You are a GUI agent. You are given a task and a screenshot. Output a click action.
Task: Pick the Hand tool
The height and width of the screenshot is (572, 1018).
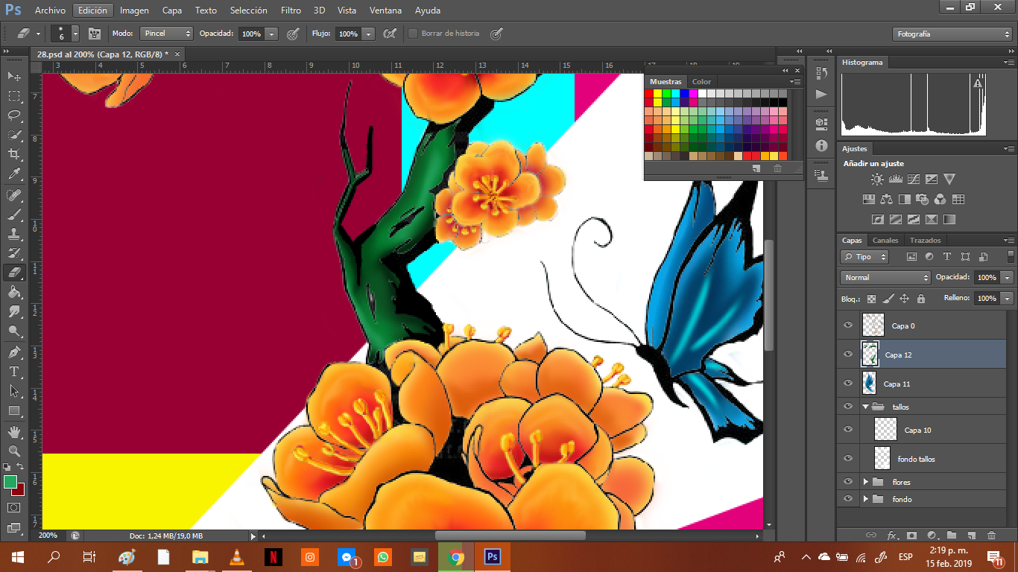tap(14, 431)
